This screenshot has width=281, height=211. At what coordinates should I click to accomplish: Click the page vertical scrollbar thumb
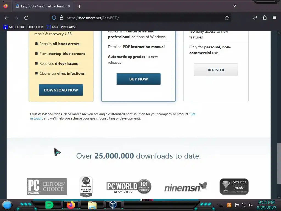[279, 163]
